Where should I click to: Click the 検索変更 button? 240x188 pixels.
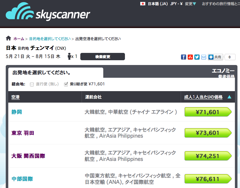click(103, 57)
